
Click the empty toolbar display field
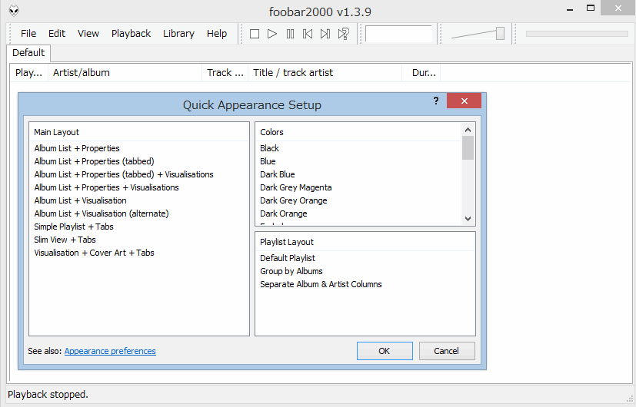point(398,34)
